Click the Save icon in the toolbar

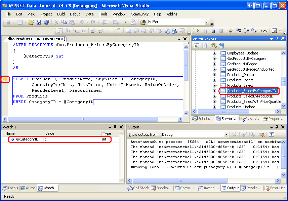click(39, 22)
